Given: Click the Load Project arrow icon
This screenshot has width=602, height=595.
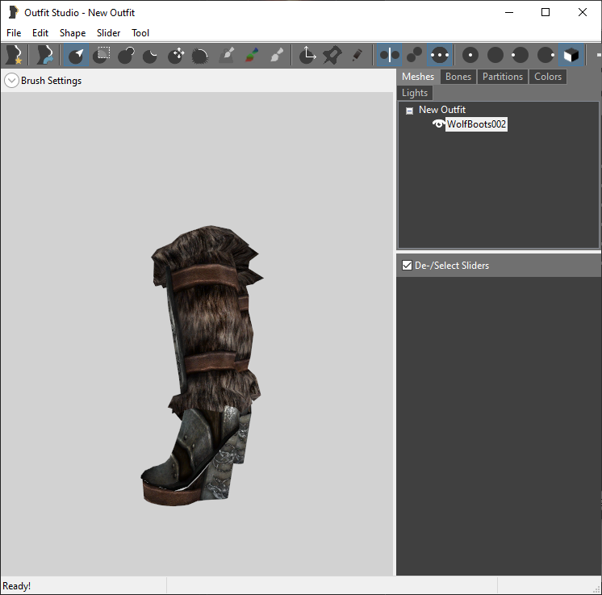Looking at the screenshot, I should tap(44, 55).
